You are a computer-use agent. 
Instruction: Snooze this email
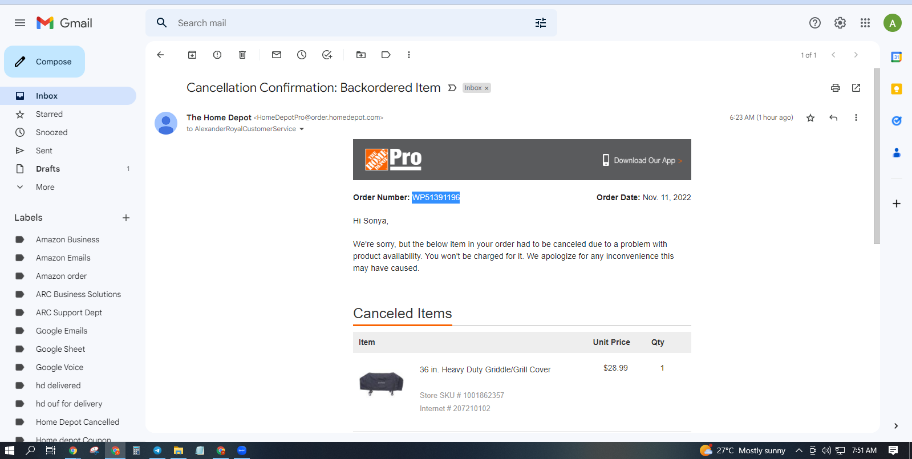302,55
